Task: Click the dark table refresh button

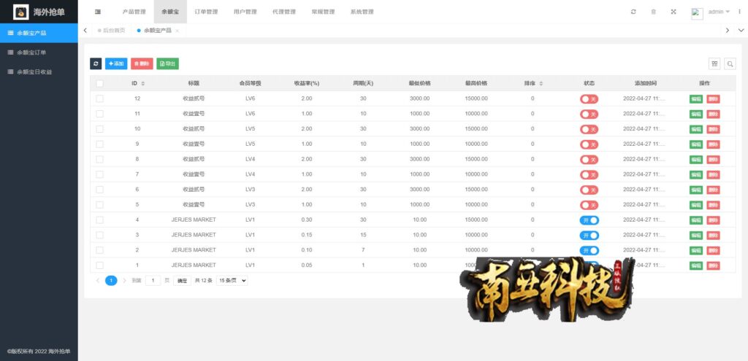Action: (96, 64)
